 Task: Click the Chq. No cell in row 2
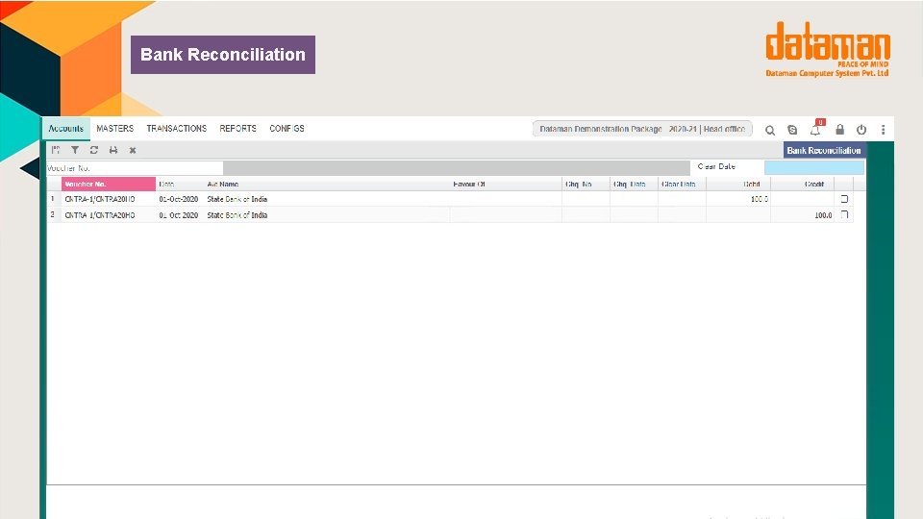click(586, 215)
